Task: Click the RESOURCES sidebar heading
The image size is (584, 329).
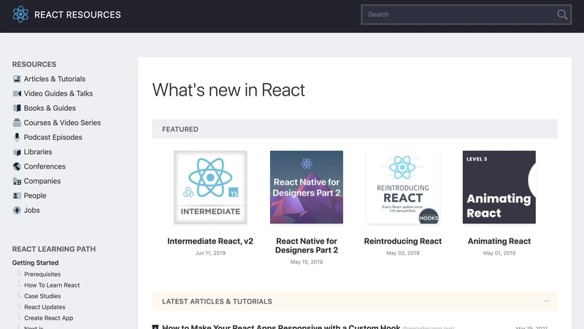Action: click(x=34, y=64)
